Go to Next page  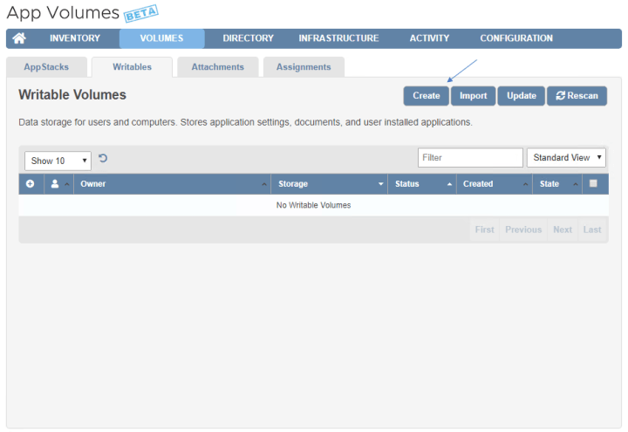(563, 230)
